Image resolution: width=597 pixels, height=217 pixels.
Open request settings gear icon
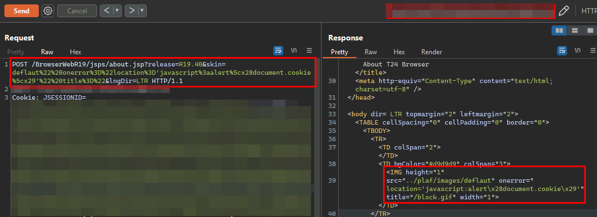coord(48,11)
